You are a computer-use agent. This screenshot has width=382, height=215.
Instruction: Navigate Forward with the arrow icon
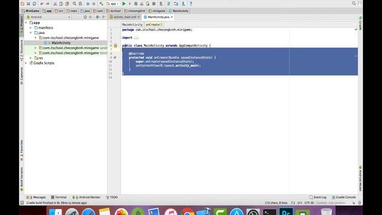94,4
